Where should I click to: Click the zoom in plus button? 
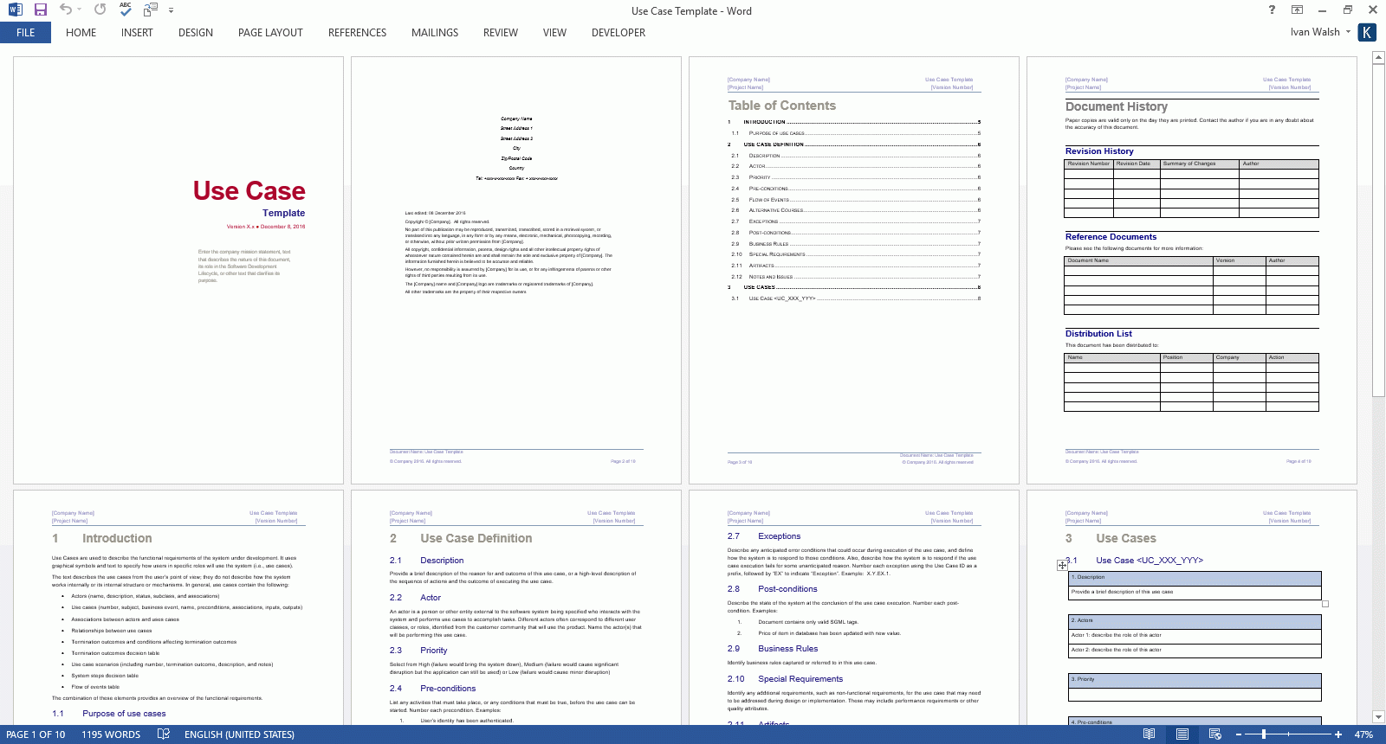pyautogui.click(x=1338, y=734)
